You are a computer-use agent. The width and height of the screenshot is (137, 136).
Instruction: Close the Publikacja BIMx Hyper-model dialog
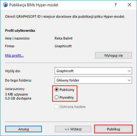click(x=130, y=5)
